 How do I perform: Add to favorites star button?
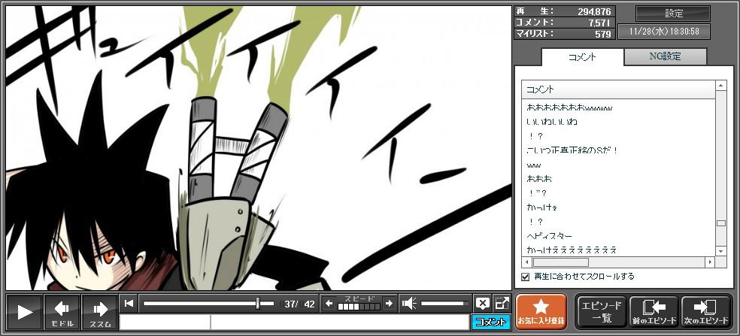541,312
